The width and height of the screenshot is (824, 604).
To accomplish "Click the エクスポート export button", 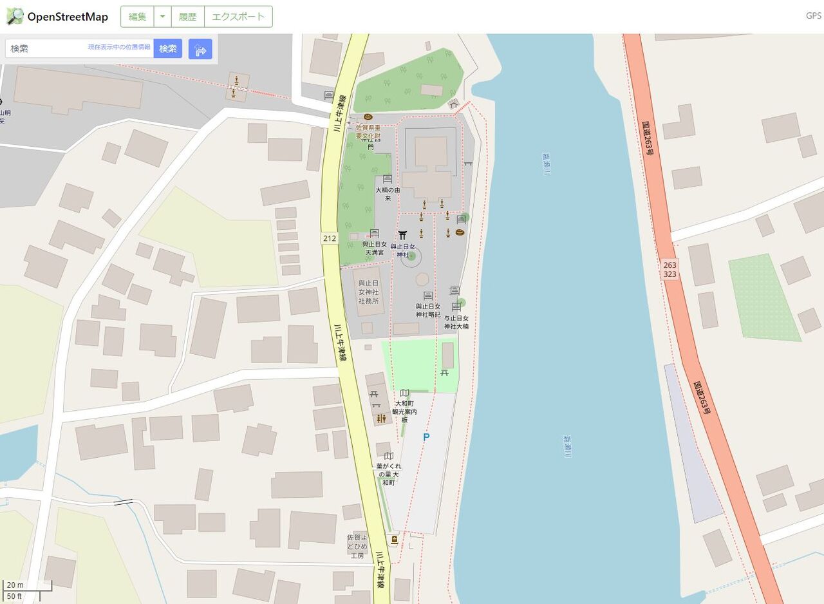I will click(x=238, y=17).
